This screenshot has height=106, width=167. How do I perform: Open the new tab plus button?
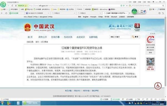[129, 13]
